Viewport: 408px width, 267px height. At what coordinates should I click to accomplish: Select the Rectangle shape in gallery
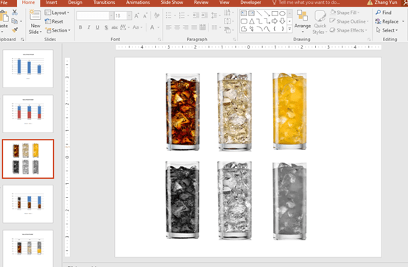click(x=275, y=13)
